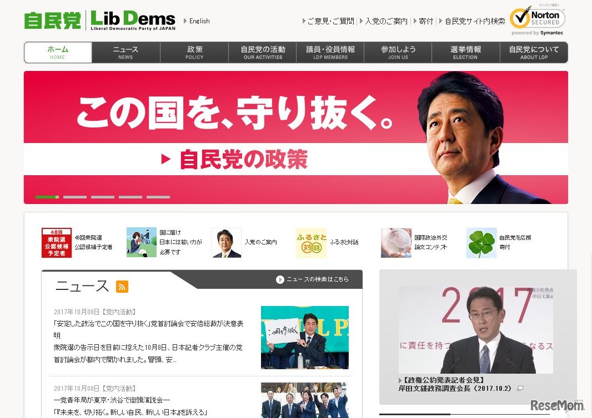Open the Norton Secured seal badge
Image resolution: width=592 pixels, height=418 pixels.
538,19
